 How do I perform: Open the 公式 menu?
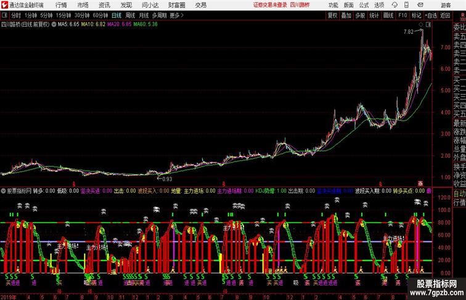click(364, 5)
